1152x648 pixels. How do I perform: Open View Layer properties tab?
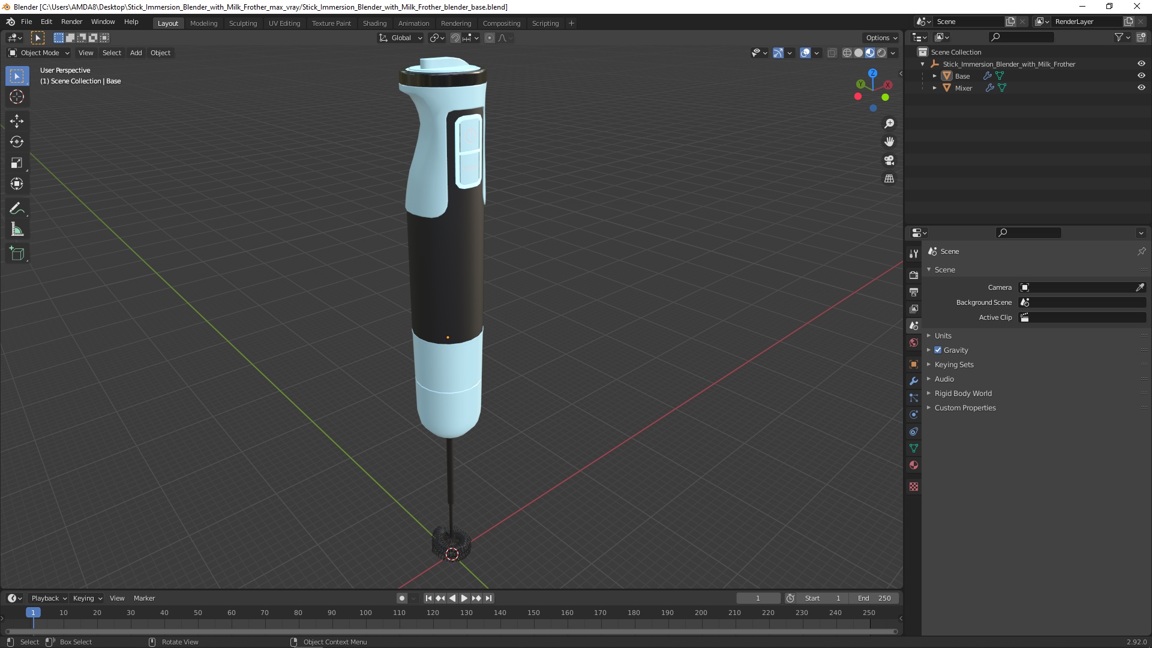click(914, 308)
